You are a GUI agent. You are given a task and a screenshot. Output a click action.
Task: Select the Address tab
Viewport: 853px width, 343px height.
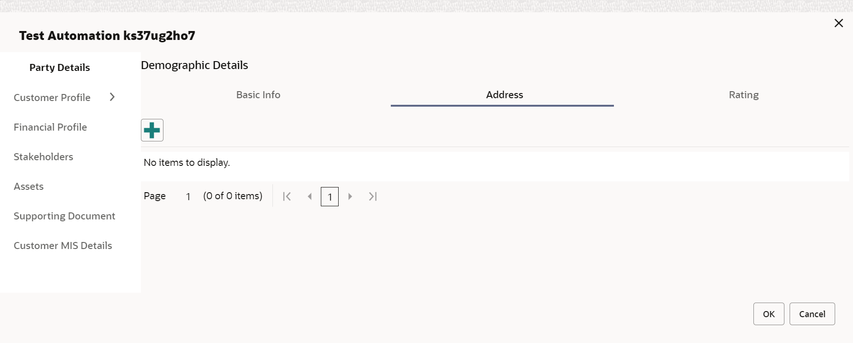(504, 95)
